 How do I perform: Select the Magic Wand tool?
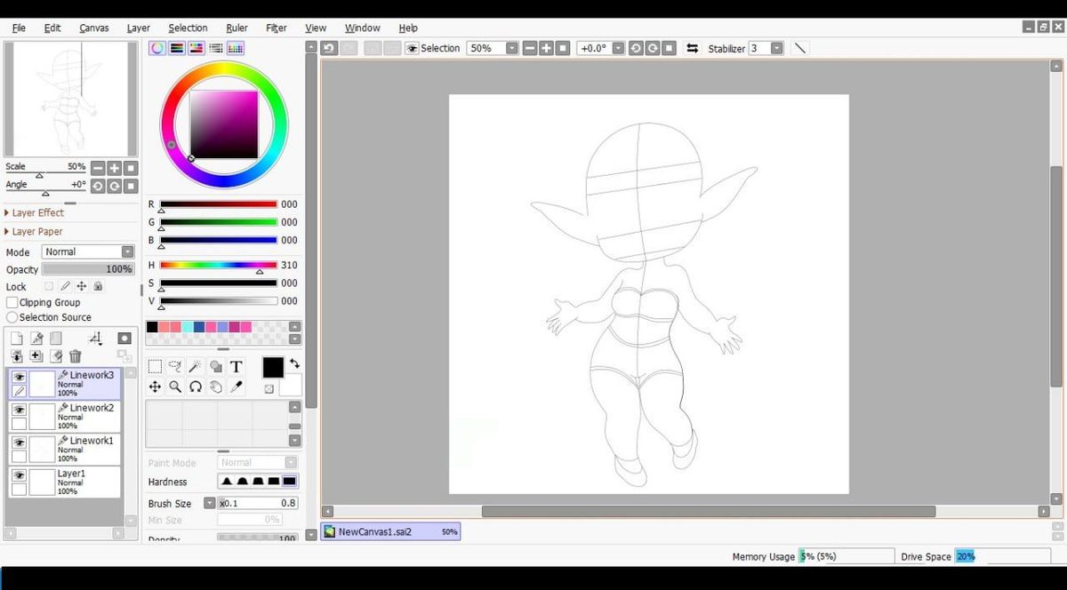click(x=196, y=365)
